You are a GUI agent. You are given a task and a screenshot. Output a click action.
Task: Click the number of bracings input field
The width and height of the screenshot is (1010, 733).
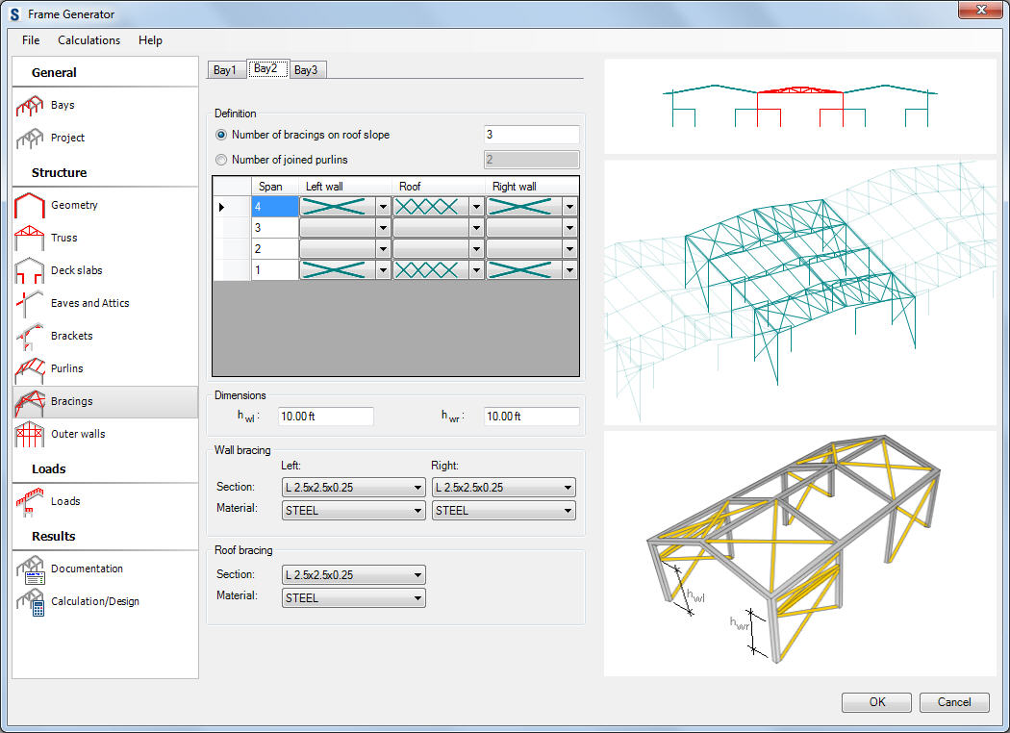pyautogui.click(x=531, y=135)
